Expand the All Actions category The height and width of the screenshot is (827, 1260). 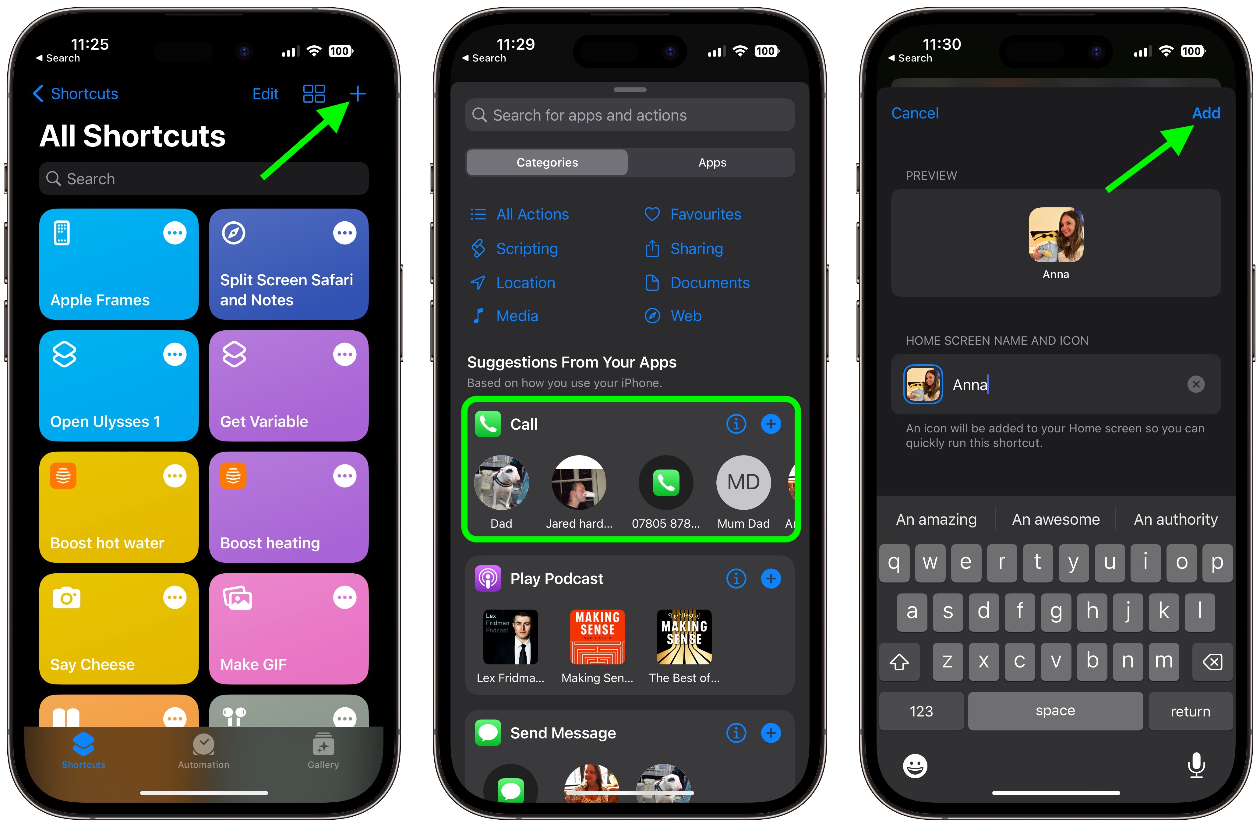[x=533, y=213]
